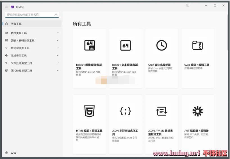Open 生成类型工具 category
The width and height of the screenshot is (230, 159).
click(x=32, y=56)
